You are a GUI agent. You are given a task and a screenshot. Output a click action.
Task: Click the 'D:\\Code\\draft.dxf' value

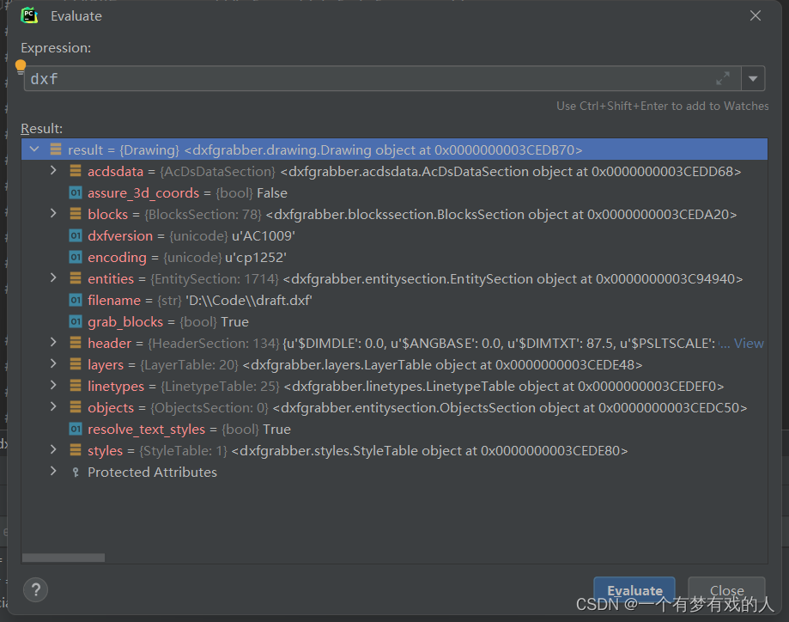(249, 300)
